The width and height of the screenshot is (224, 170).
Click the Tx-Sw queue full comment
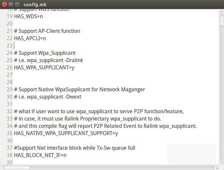(x=74, y=148)
